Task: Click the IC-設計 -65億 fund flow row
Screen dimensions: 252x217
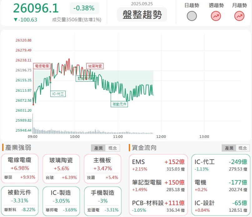Action: (x=221, y=206)
